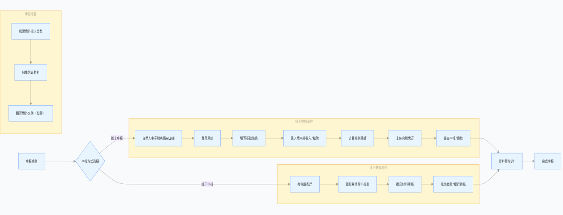Click the 提交材料审核 box
Viewport: 563px width, 215px height.
(x=405, y=184)
